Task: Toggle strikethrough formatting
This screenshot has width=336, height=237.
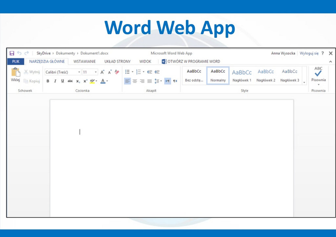Action: coord(70,81)
